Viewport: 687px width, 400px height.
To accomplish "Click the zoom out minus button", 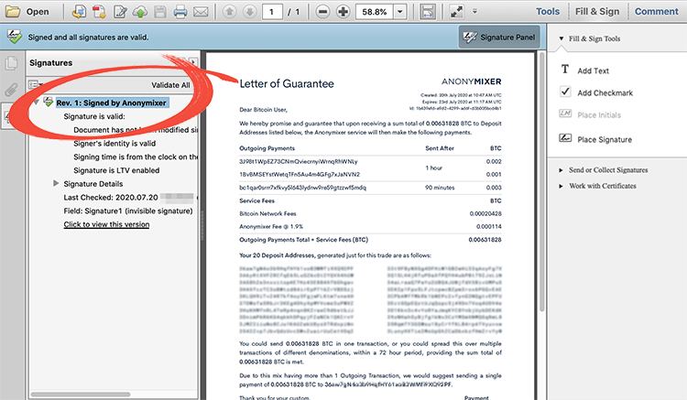I will [321, 12].
